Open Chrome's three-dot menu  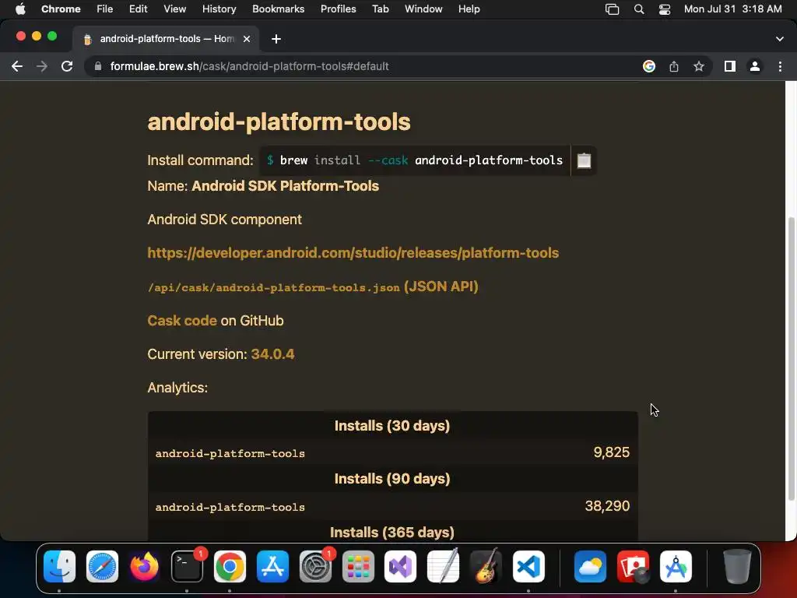coord(780,66)
